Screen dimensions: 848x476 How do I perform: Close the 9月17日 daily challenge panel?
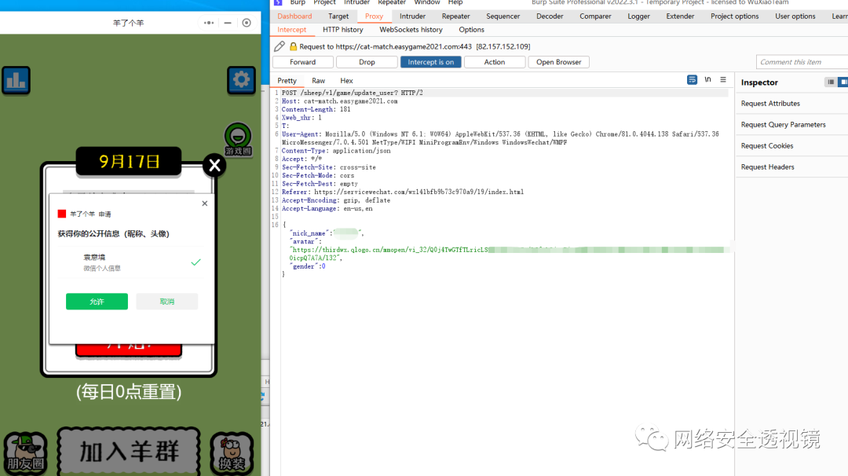pos(214,165)
